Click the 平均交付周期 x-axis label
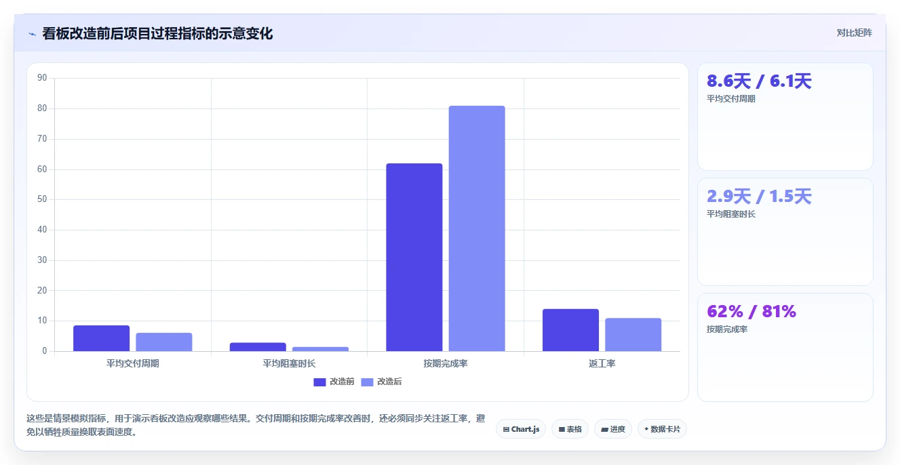Screen dimensions: 900x465 (133, 363)
